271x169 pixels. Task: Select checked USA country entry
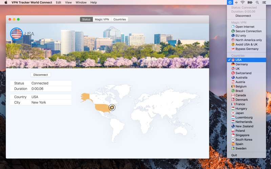247,60
